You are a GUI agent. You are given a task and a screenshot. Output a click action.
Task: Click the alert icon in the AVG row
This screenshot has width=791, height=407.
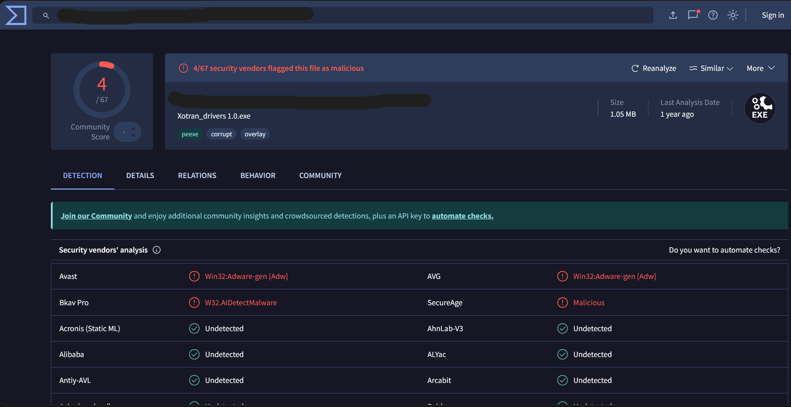[x=563, y=276]
